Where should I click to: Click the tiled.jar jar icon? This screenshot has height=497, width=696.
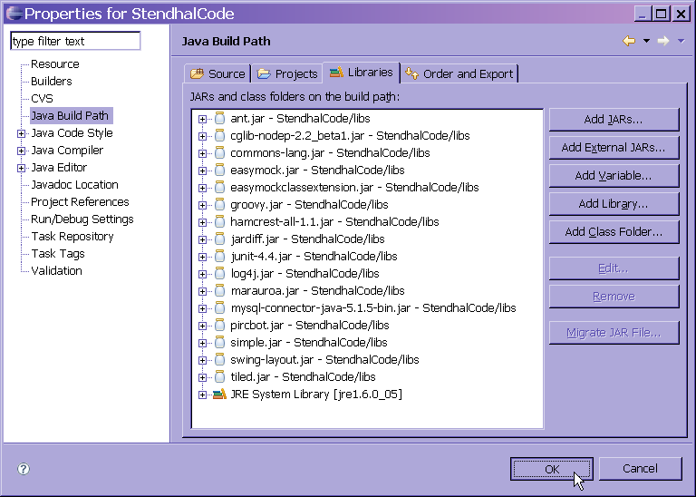(219, 377)
